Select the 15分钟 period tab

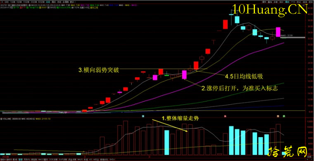tap(26, 2)
